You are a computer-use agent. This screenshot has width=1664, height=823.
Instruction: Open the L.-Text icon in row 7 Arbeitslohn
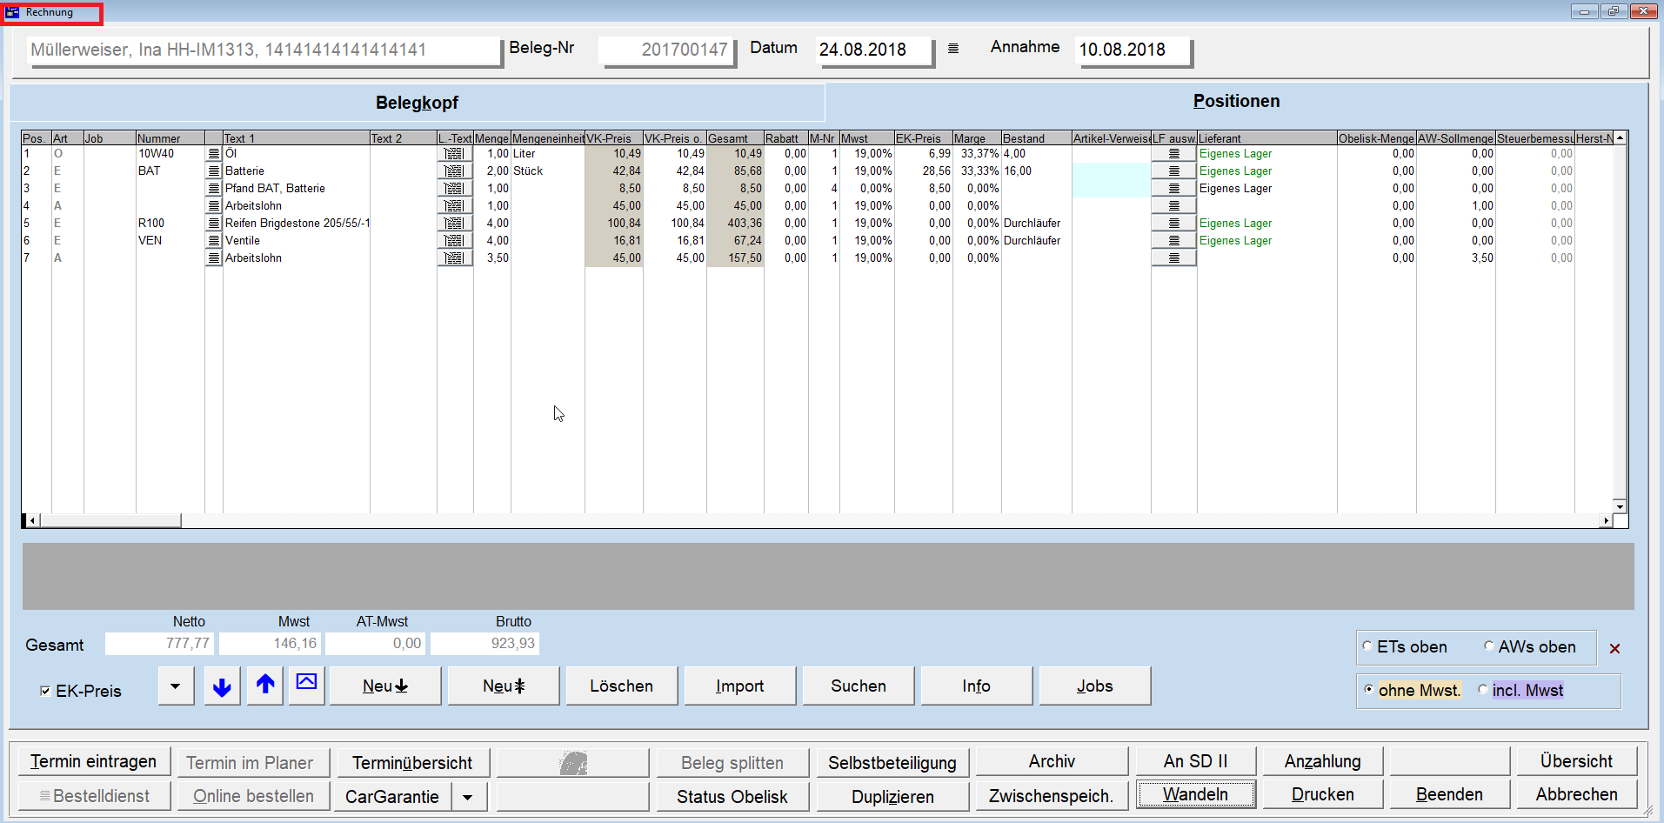pos(454,258)
